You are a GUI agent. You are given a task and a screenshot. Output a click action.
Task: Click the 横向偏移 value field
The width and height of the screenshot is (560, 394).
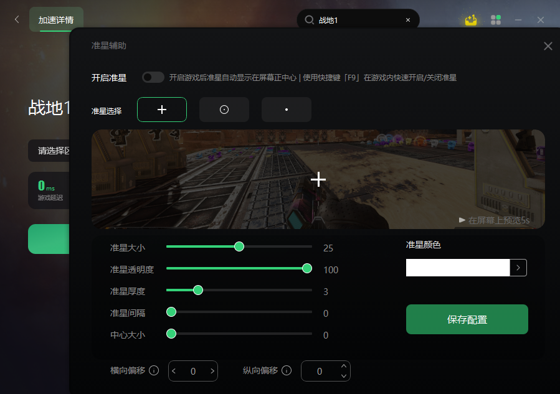pyautogui.click(x=193, y=371)
